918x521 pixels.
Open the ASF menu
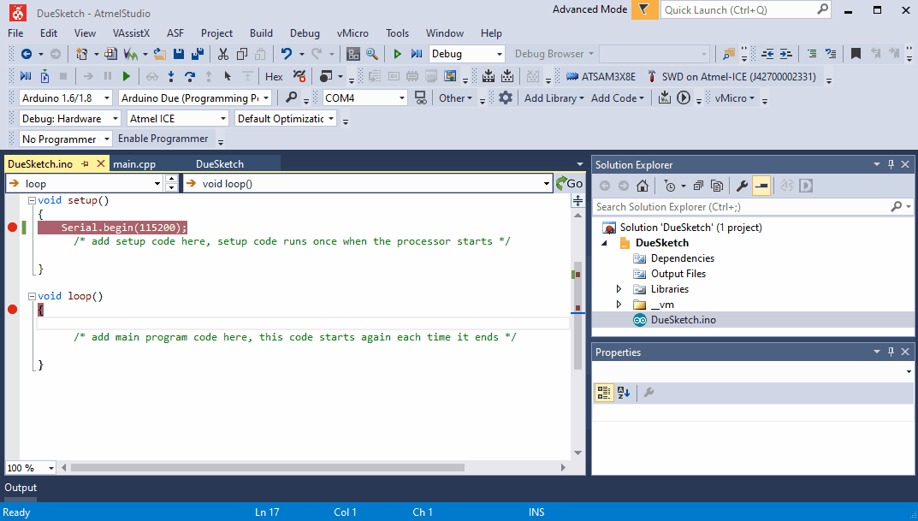[x=175, y=33]
